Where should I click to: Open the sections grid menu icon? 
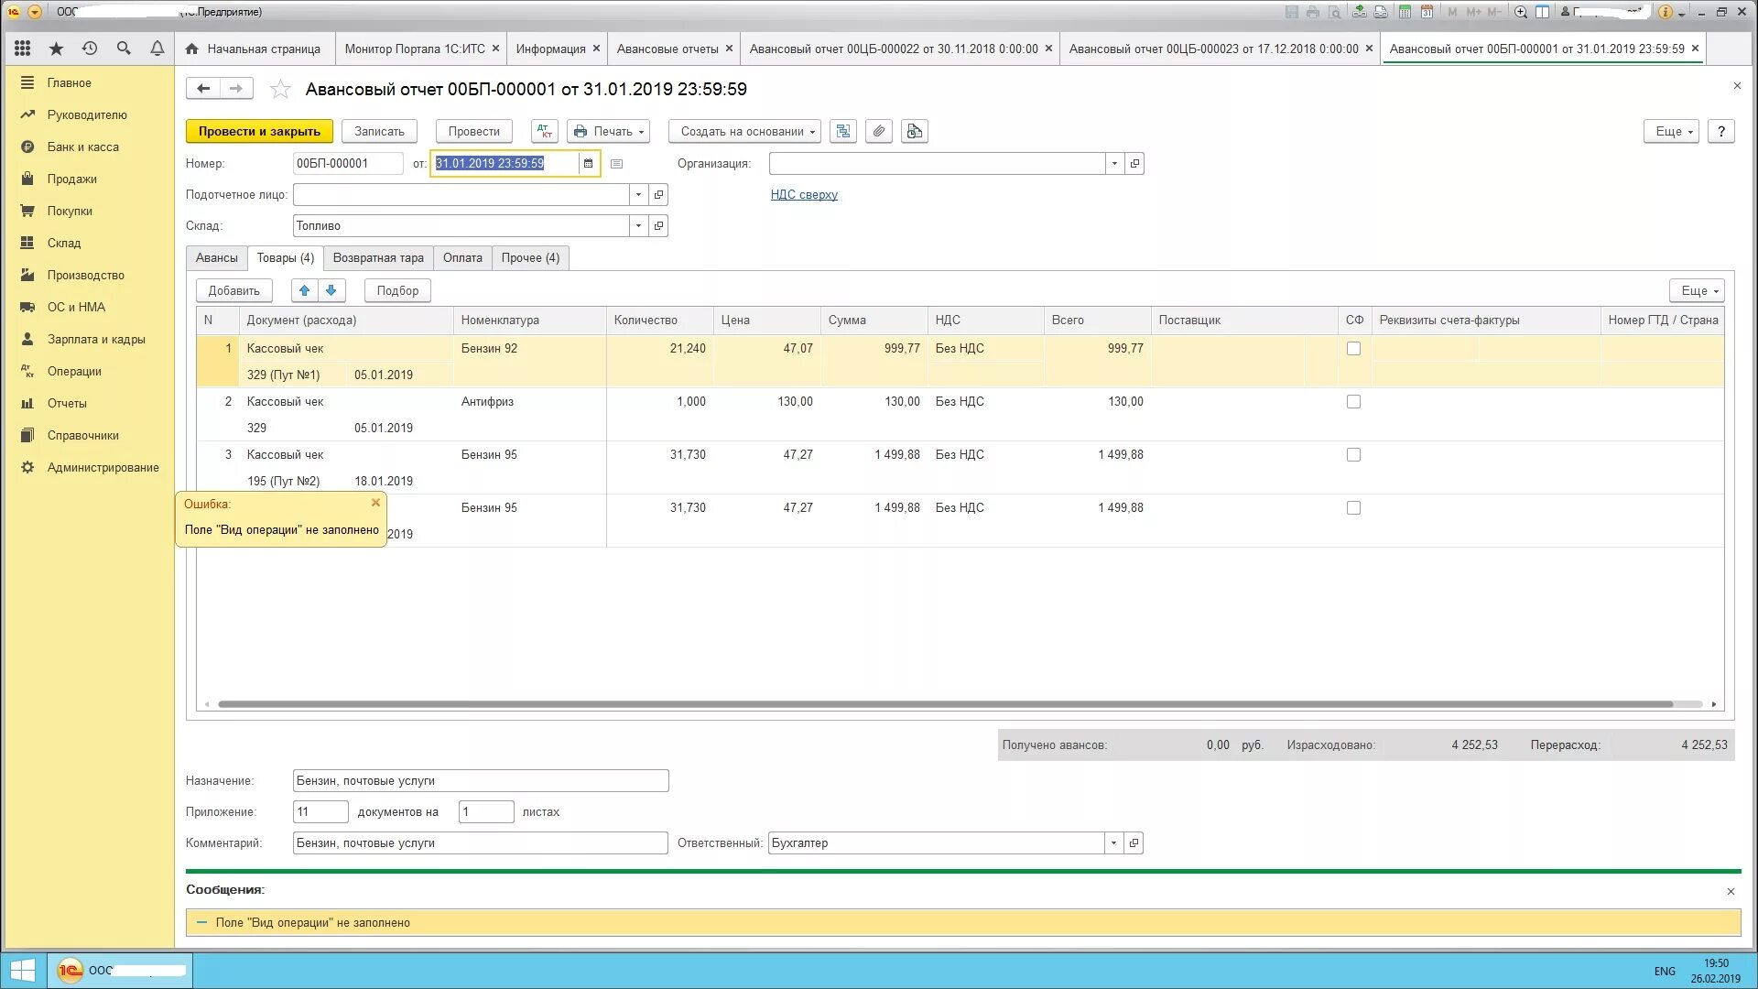coord(23,49)
